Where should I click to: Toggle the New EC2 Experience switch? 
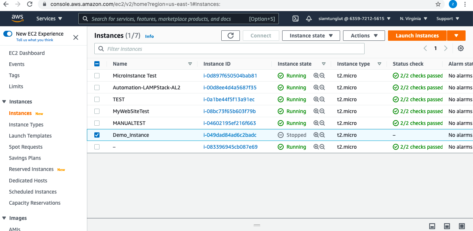point(8,34)
